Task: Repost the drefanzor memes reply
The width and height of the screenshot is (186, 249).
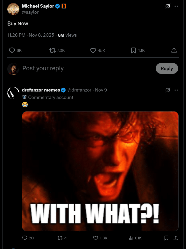Action: 60,238
